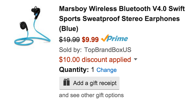The width and height of the screenshot is (193, 105).
Task: Click the Prime checkmark icon
Action: tap(104, 39)
